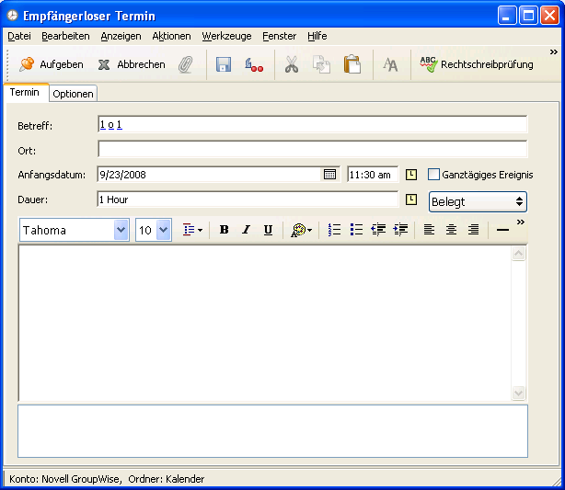Click the Konto: Novell GroupWise status text
The height and width of the screenshot is (490, 565).
(65, 479)
